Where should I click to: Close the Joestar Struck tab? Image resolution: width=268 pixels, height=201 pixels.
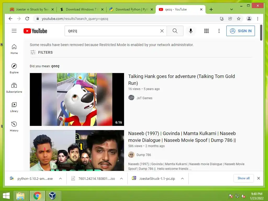click(53, 9)
